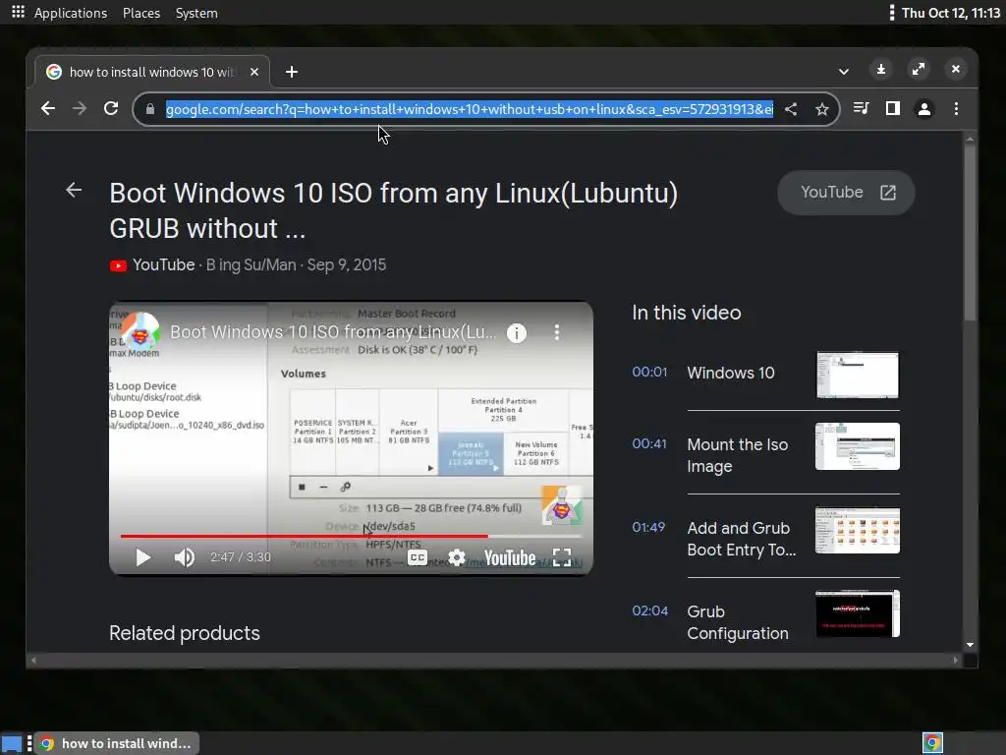The height and width of the screenshot is (755, 1006).
Task: Open the Applications grid icon
Action: tap(18, 12)
